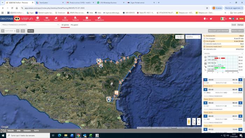Open the Cruscotto dashboard icon
Image resolution: width=245 pixels, height=138 pixels.
coord(47,19)
